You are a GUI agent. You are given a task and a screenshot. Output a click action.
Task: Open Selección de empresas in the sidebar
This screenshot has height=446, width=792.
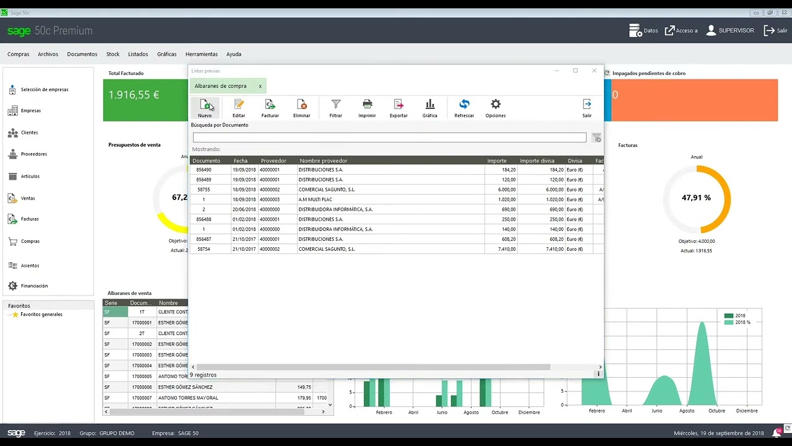45,90
